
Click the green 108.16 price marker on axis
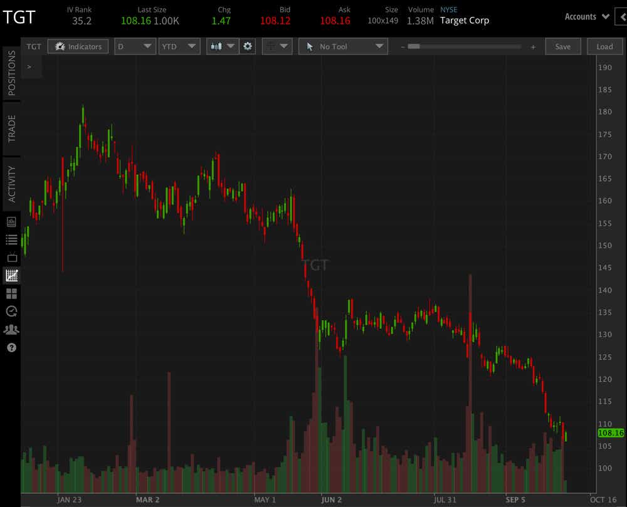click(x=611, y=432)
